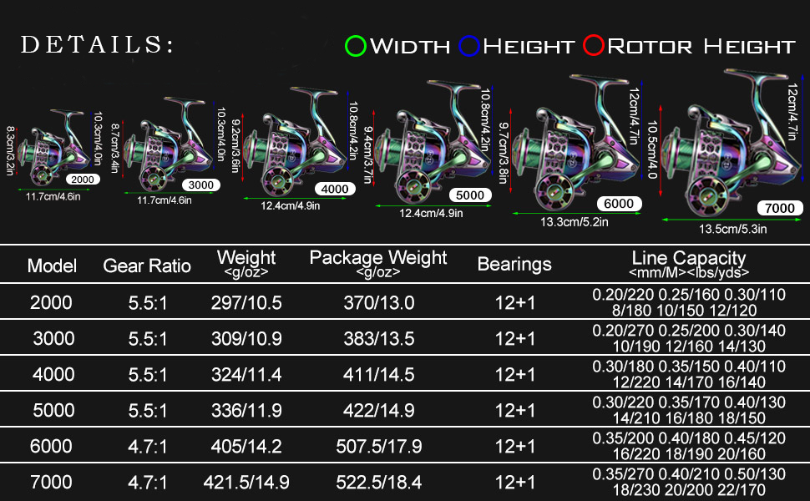Click the 13.5cm/5.3in width label
The width and height of the screenshot is (810, 501).
coord(732,229)
